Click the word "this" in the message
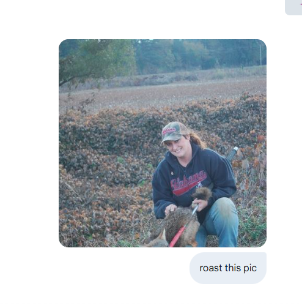 (x=233, y=268)
